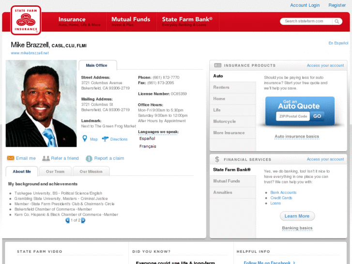Click the ZIP/Postal Code input field
This screenshot has width=352, height=264.
point(293,116)
